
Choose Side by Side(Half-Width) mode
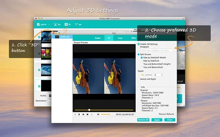tap(142, 58)
